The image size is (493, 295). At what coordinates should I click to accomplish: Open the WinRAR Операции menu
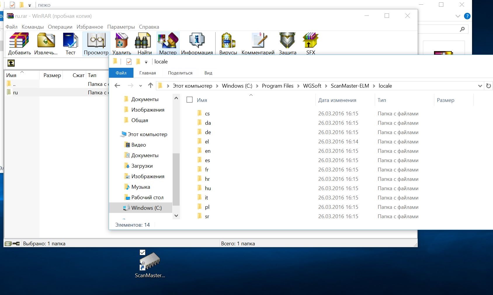click(60, 27)
